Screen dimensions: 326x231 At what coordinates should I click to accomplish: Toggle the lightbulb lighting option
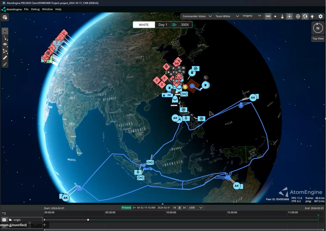tap(312, 16)
